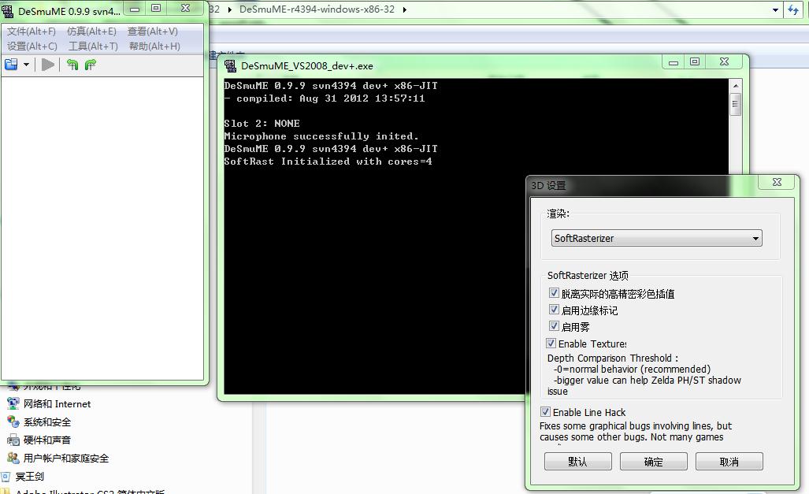Click the rotate left green arrow icon
Screen dimensions: 809x494
click(x=72, y=65)
